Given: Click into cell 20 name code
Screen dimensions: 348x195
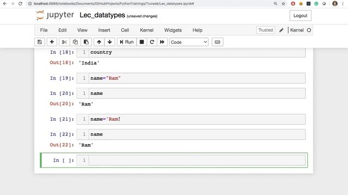Looking at the screenshot, I should pyautogui.click(x=197, y=93).
